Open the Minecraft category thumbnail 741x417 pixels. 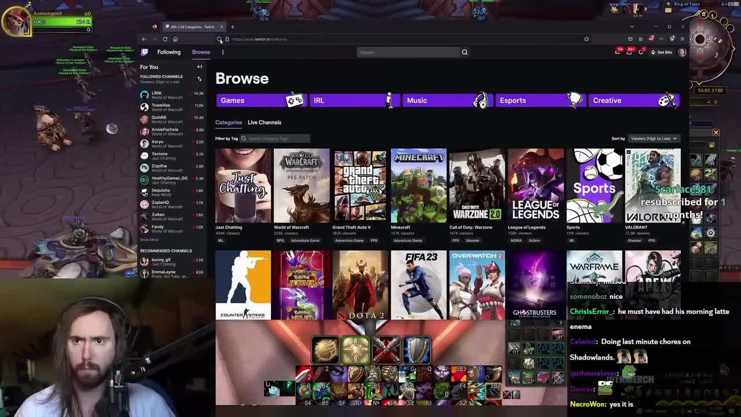[419, 186]
